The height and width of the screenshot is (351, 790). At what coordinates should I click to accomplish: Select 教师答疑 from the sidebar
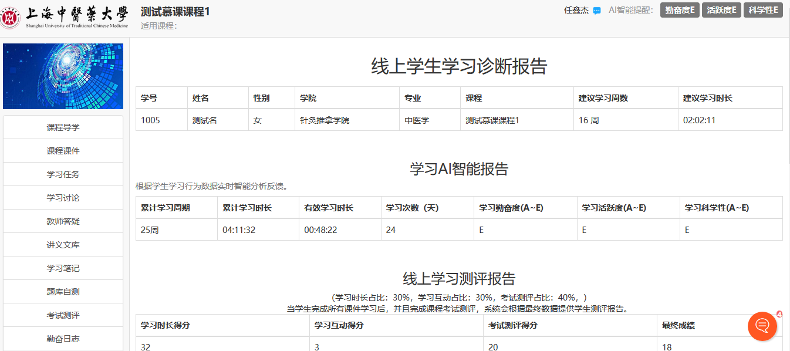coord(63,221)
